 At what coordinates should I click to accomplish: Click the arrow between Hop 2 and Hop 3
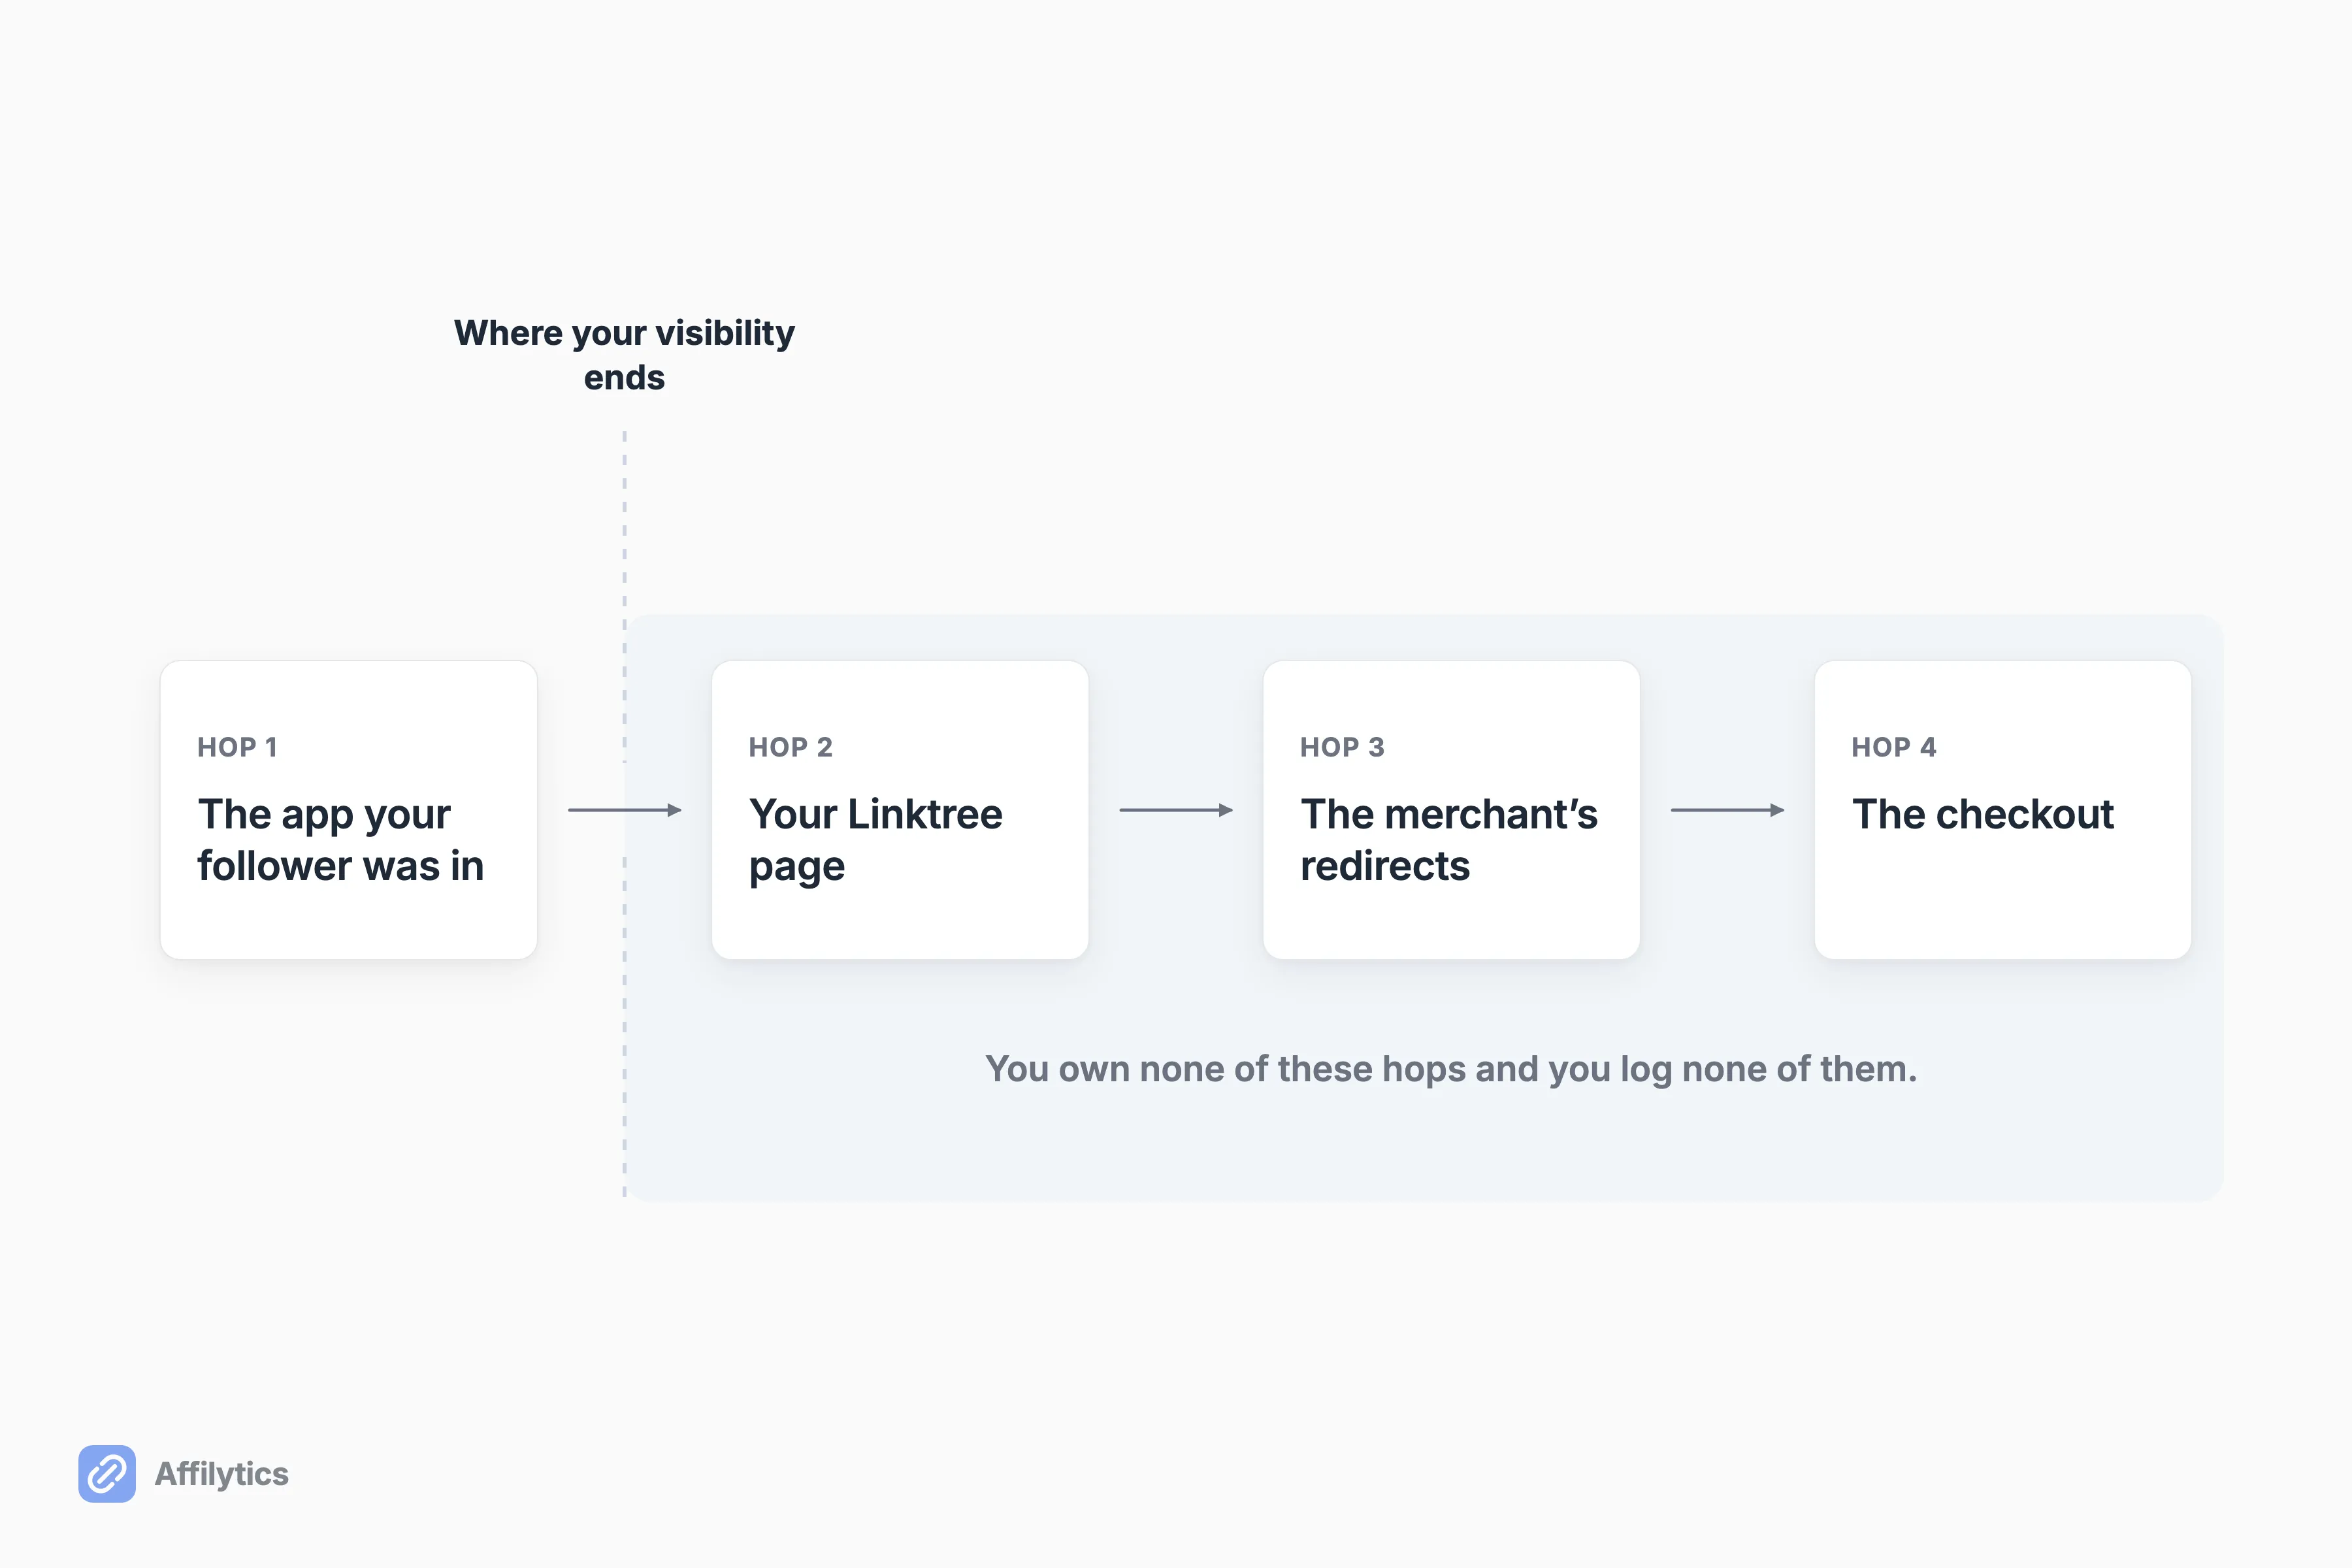pyautogui.click(x=1176, y=810)
